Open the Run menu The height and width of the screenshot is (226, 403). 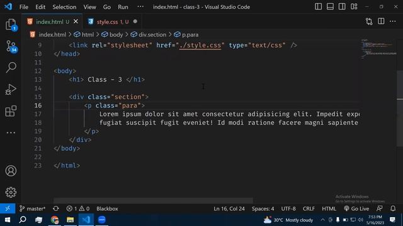[123, 7]
